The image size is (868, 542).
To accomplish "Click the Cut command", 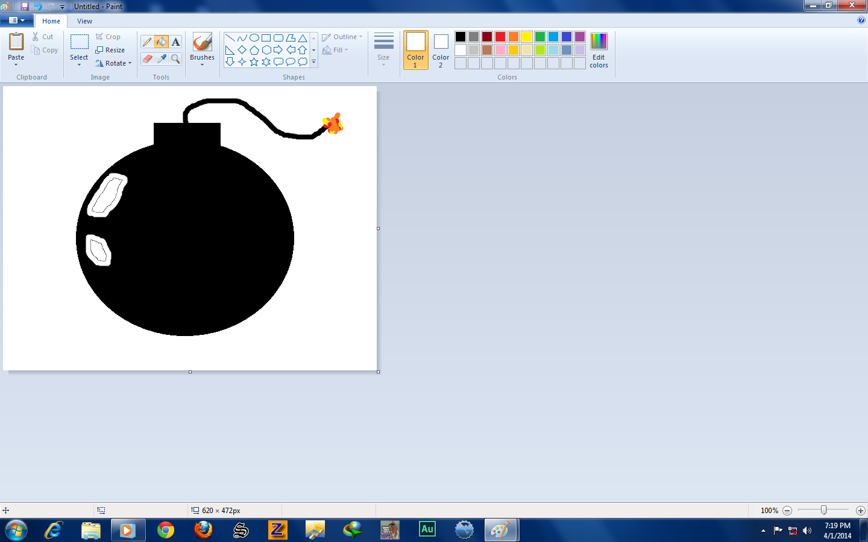I will [43, 37].
